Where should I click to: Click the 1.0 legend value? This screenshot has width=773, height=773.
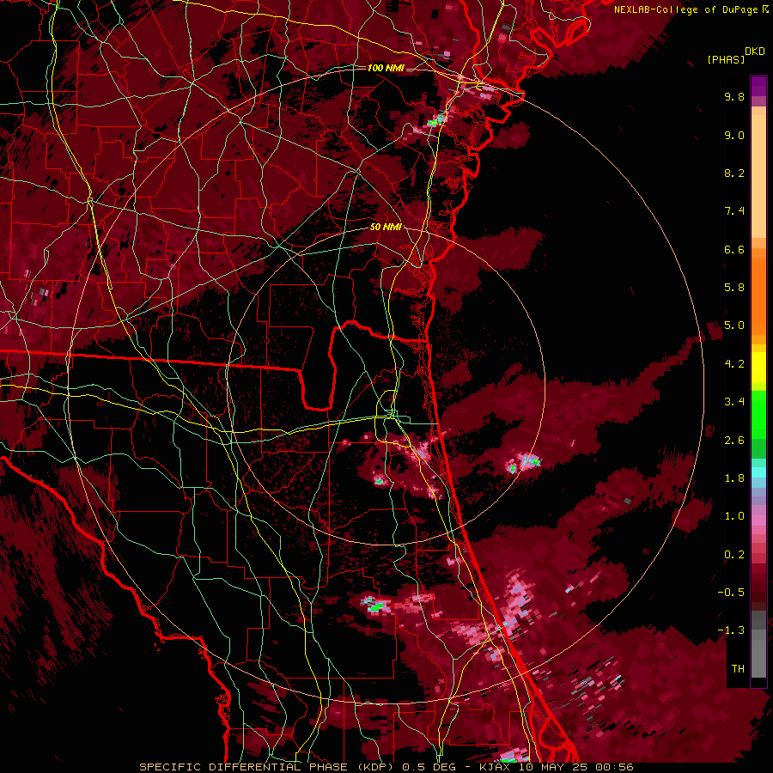pos(734,516)
